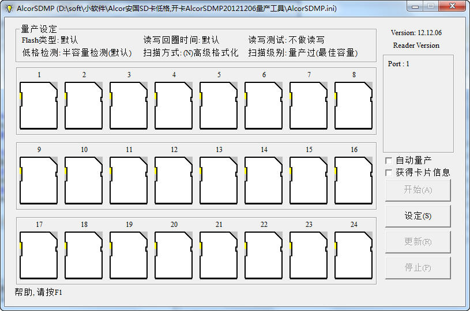This screenshot has width=470, height=311.
Task: Select SD card slot 16 icon
Action: [x=354, y=180]
